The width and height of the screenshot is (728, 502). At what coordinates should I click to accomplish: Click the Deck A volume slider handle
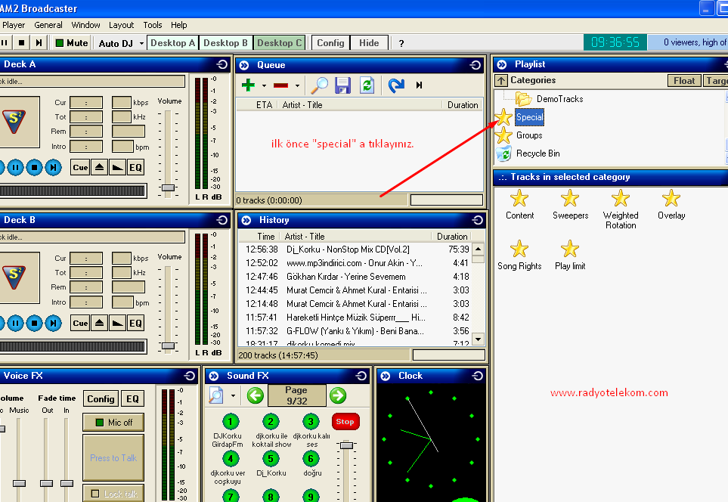[168, 187]
